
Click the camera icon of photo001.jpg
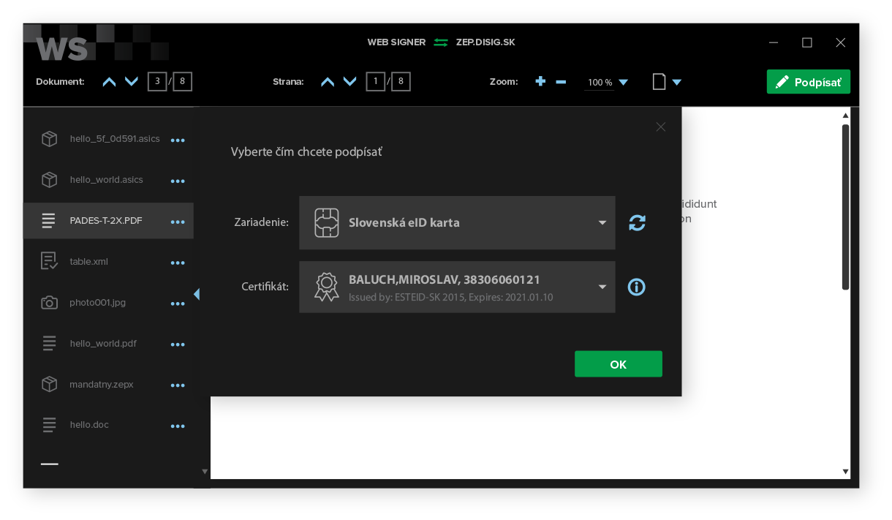[x=49, y=303]
